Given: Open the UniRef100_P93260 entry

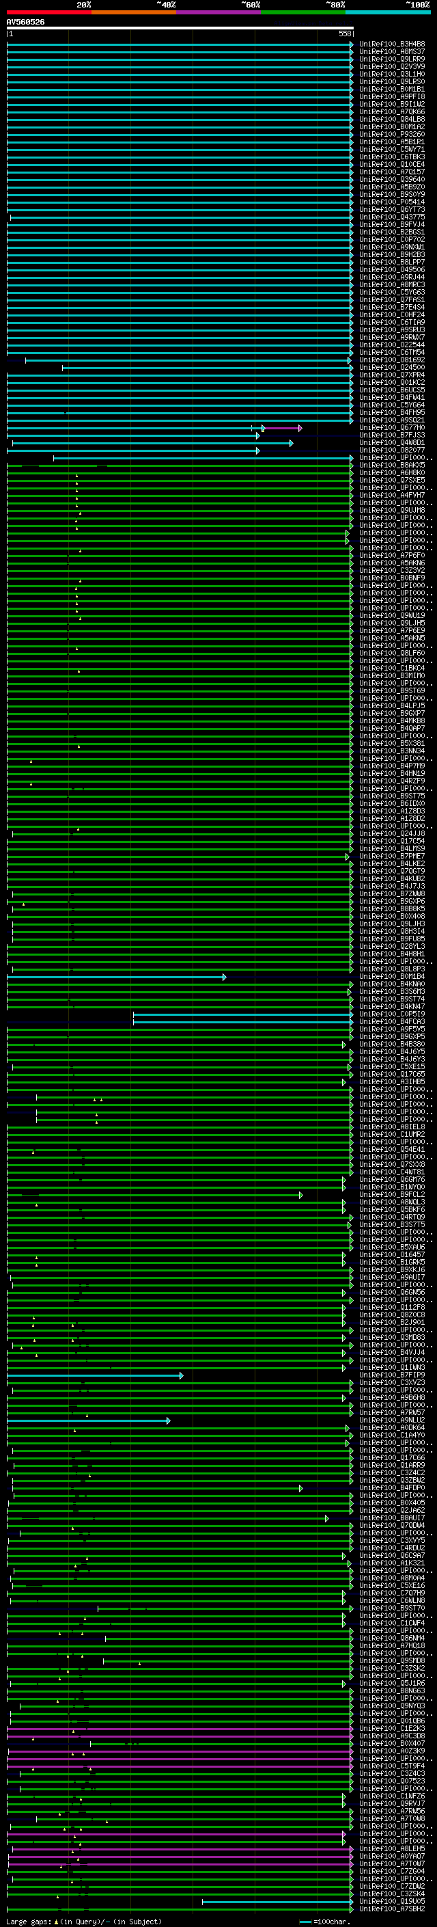Looking at the screenshot, I should point(391,135).
